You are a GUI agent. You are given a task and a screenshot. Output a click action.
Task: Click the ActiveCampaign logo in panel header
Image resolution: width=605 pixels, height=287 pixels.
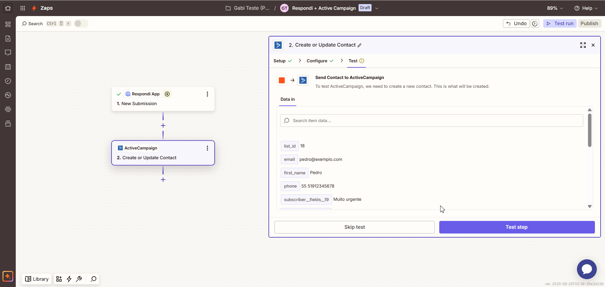coord(278,45)
